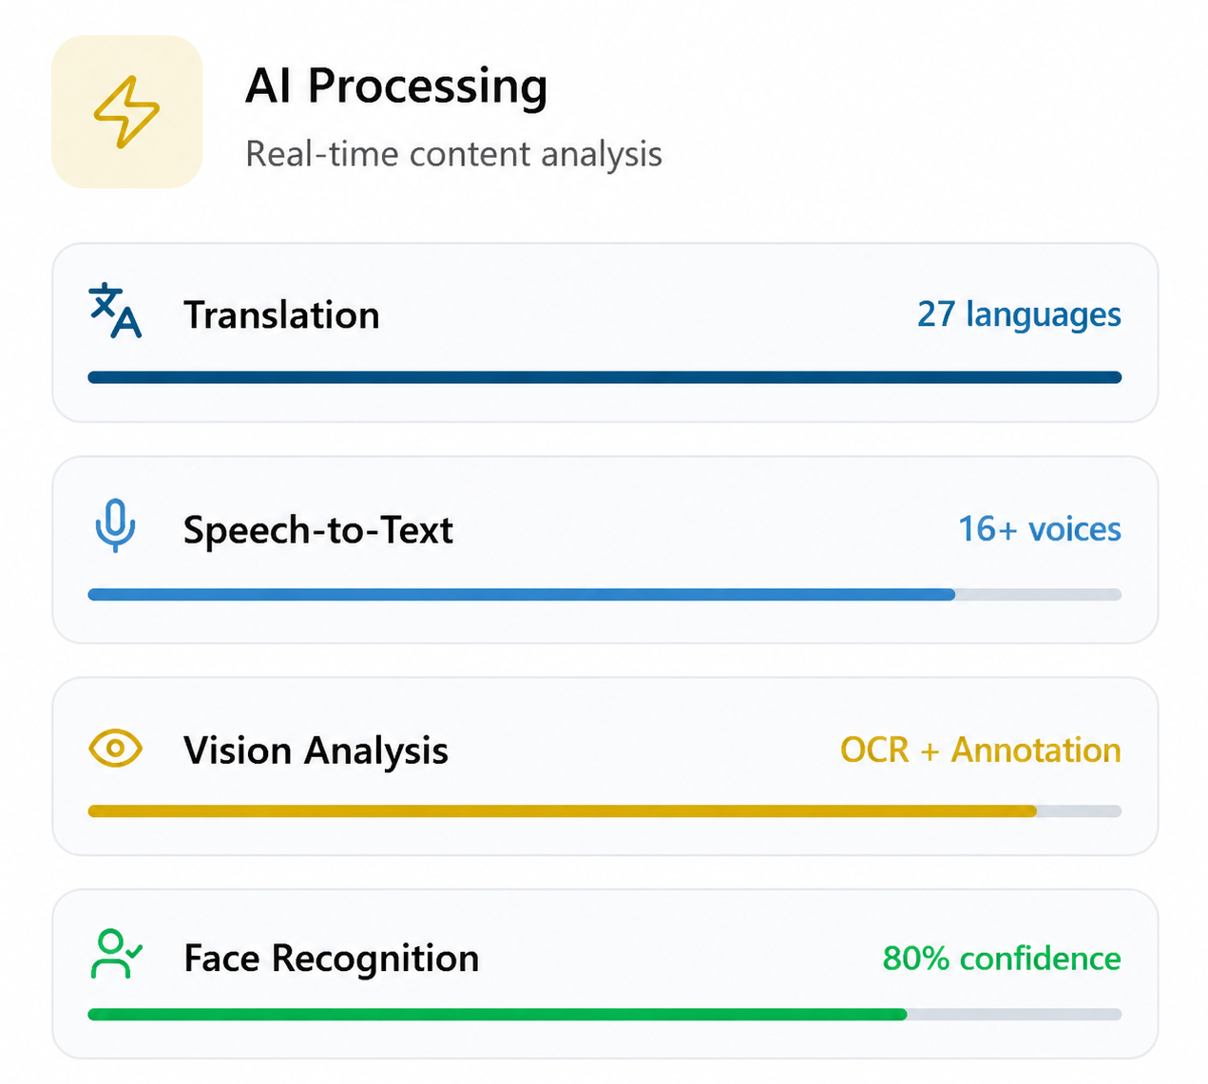The width and height of the screenshot is (1208, 1084).
Task: Click the unfilled gray end of Face Recognition bar
Action: (1014, 1015)
